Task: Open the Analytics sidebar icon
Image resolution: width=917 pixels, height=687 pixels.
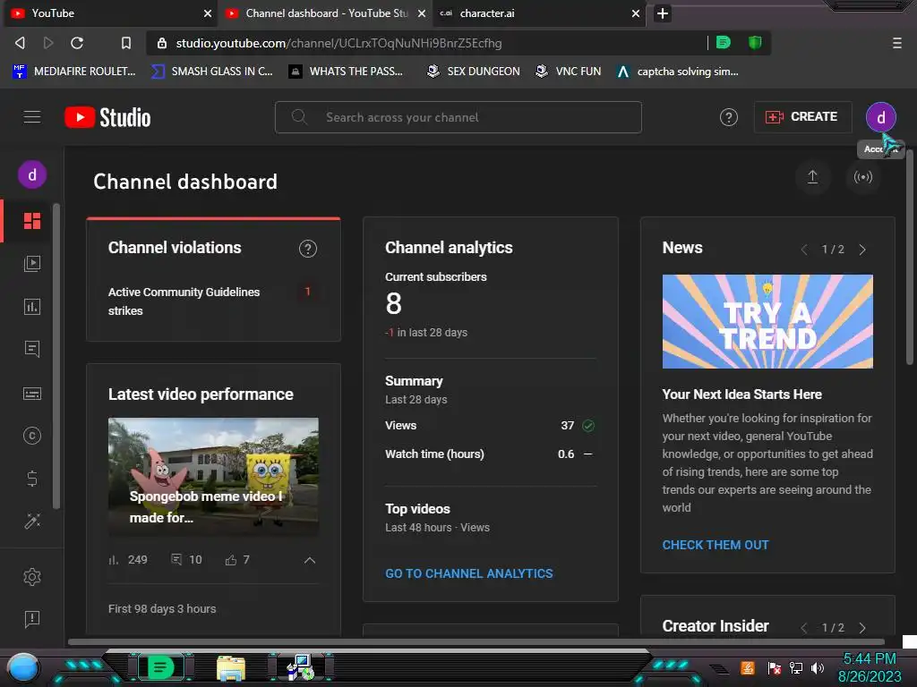Action: coord(32,307)
